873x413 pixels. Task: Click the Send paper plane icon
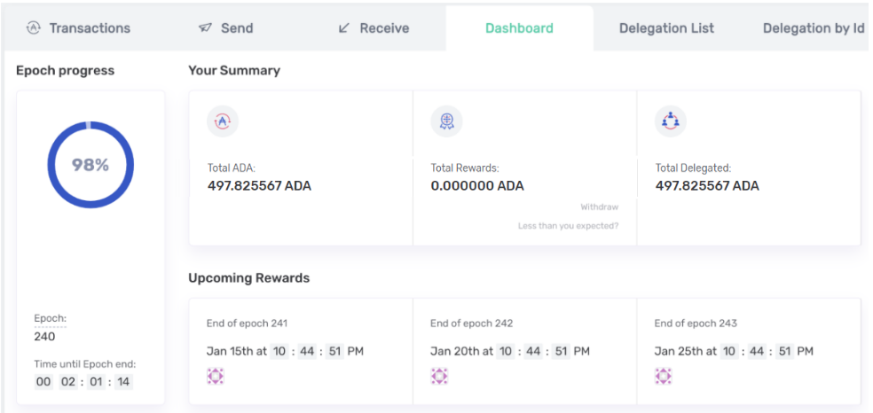205,27
